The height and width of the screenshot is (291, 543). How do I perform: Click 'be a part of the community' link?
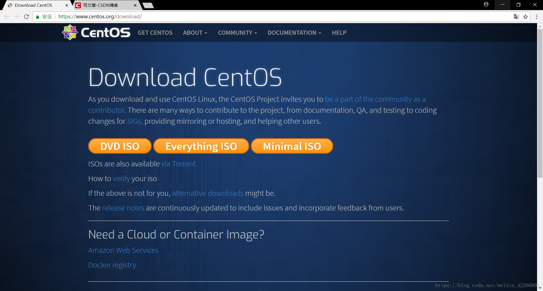point(375,99)
